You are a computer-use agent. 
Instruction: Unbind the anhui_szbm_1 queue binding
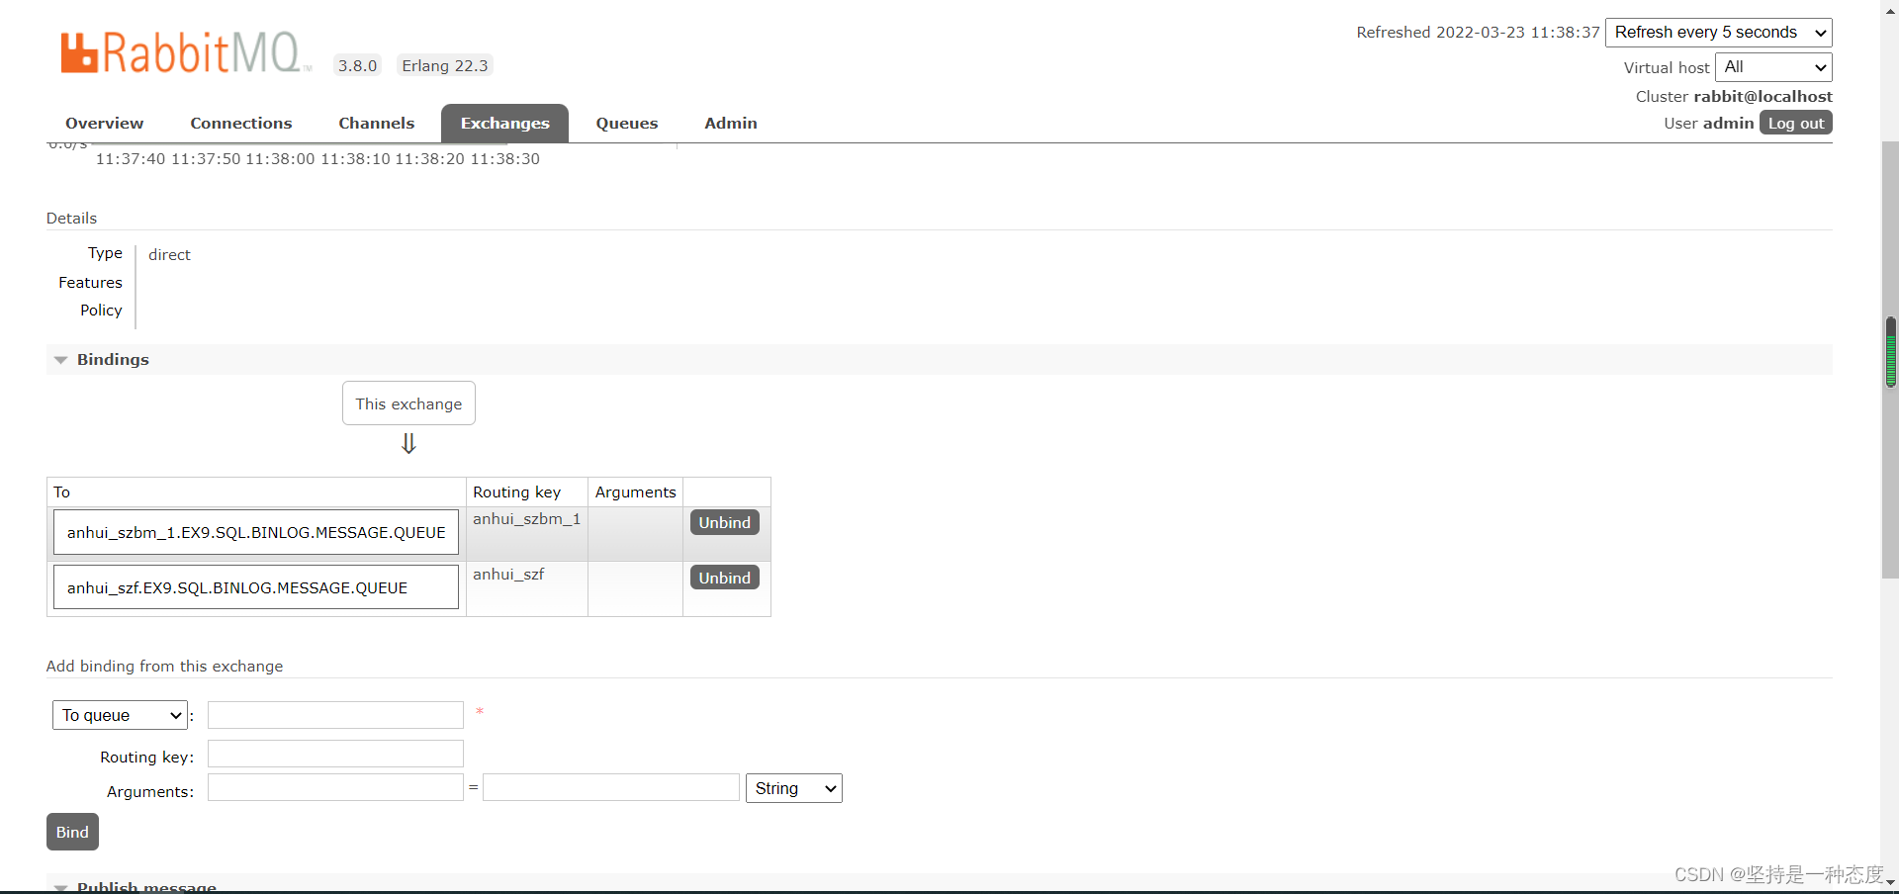[x=724, y=522]
